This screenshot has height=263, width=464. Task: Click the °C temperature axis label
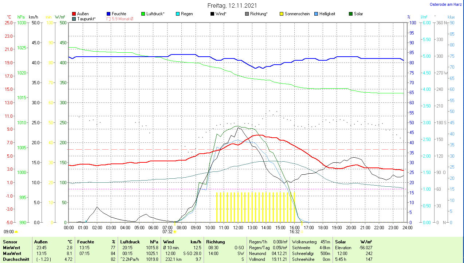(9, 17)
